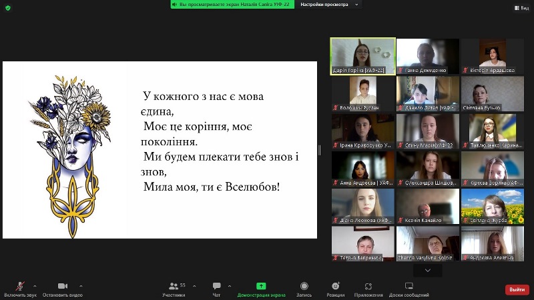This screenshot has height=300, width=534.
Task: Expand audio options arrow beside Включить звук
Action: click(x=35, y=286)
